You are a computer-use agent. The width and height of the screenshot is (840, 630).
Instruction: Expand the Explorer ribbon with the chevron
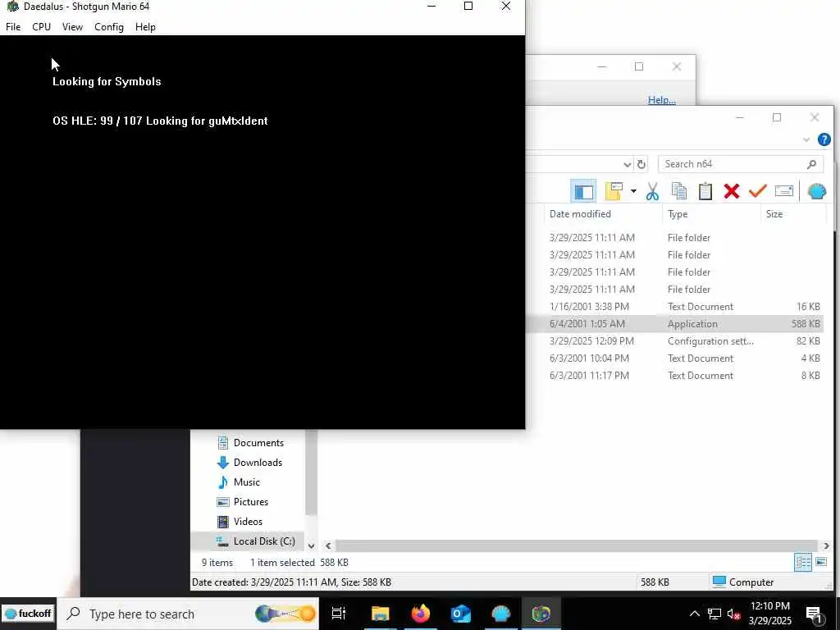[806, 139]
